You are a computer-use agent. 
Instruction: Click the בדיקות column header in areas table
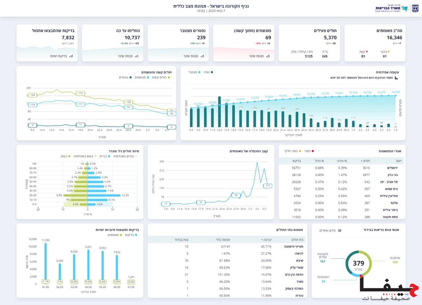click(296, 161)
